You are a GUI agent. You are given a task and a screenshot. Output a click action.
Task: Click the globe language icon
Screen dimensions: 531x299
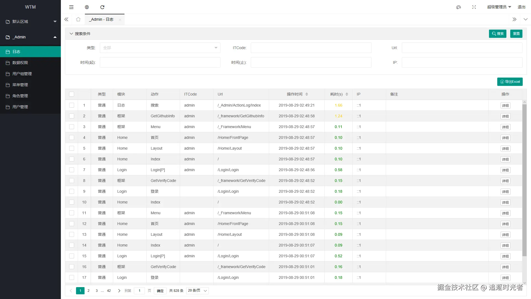[87, 7]
